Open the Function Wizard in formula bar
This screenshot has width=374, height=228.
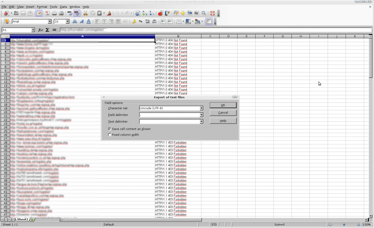click(41, 30)
